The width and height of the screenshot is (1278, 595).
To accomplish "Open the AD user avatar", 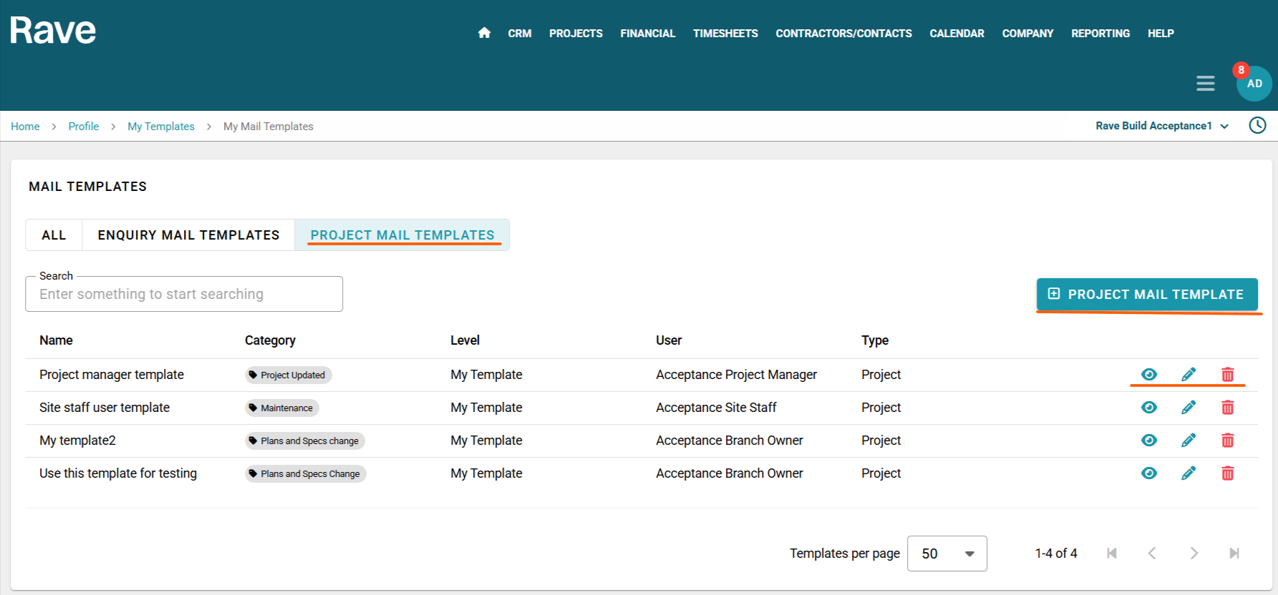I will point(1254,84).
